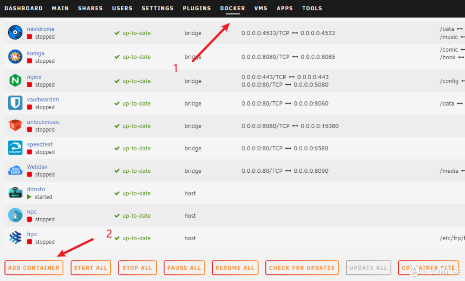The height and width of the screenshot is (281, 465).
Task: Click CHECK FOR UPDATES
Action: click(302, 267)
